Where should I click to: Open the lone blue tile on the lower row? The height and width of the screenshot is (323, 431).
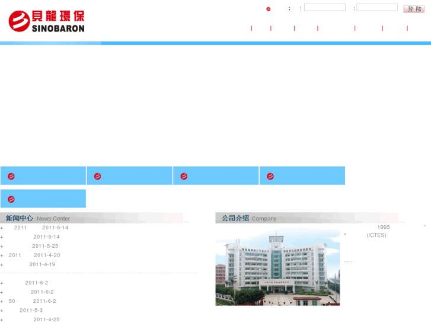pos(43,199)
